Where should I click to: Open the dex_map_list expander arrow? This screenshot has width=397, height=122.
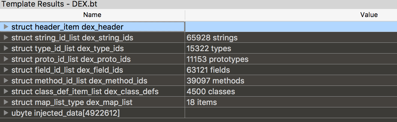[x=6, y=102]
